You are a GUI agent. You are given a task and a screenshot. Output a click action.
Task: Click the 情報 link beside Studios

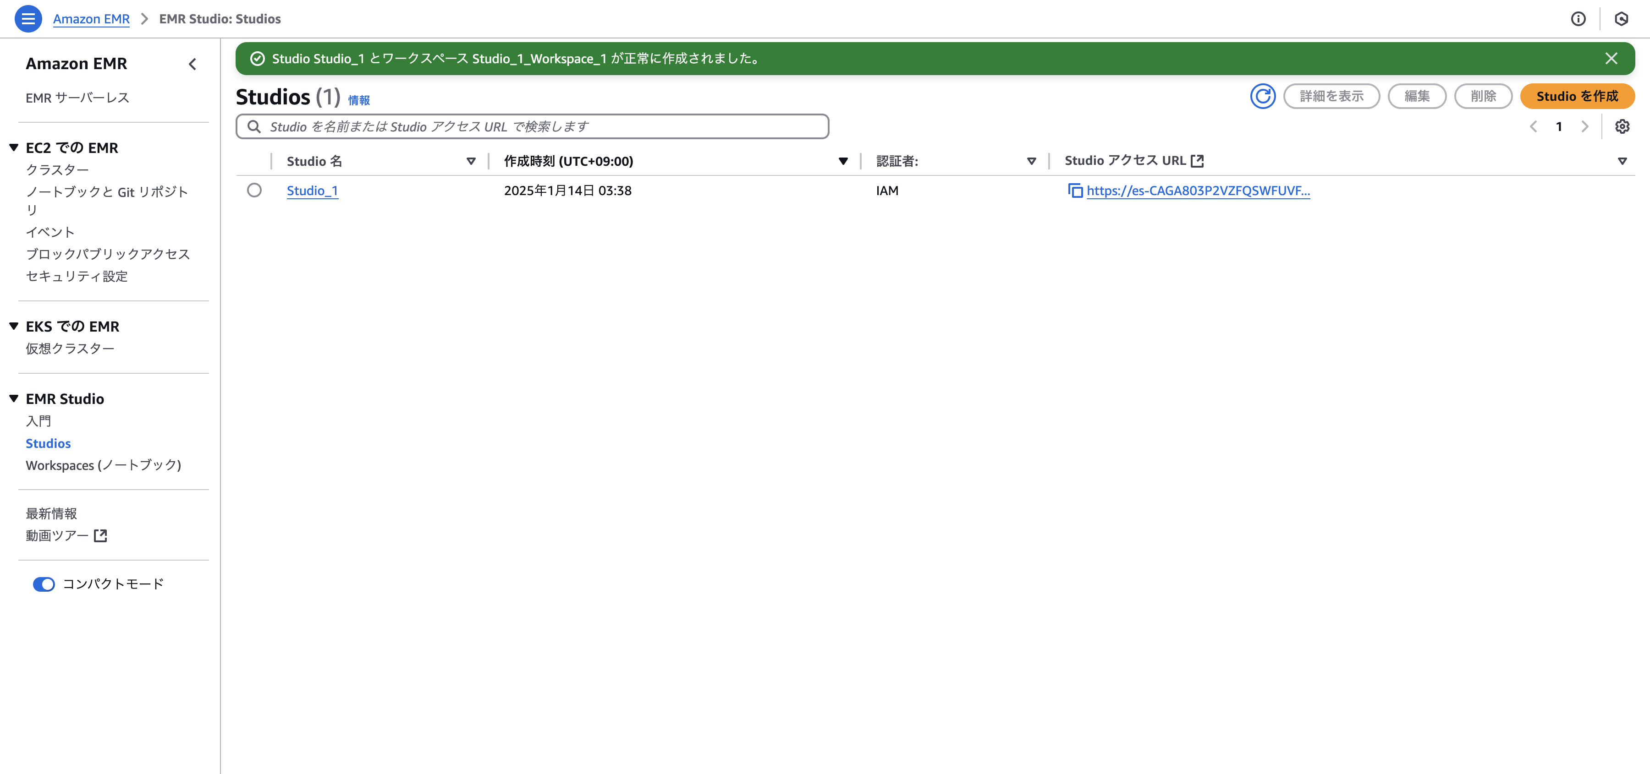click(x=359, y=100)
